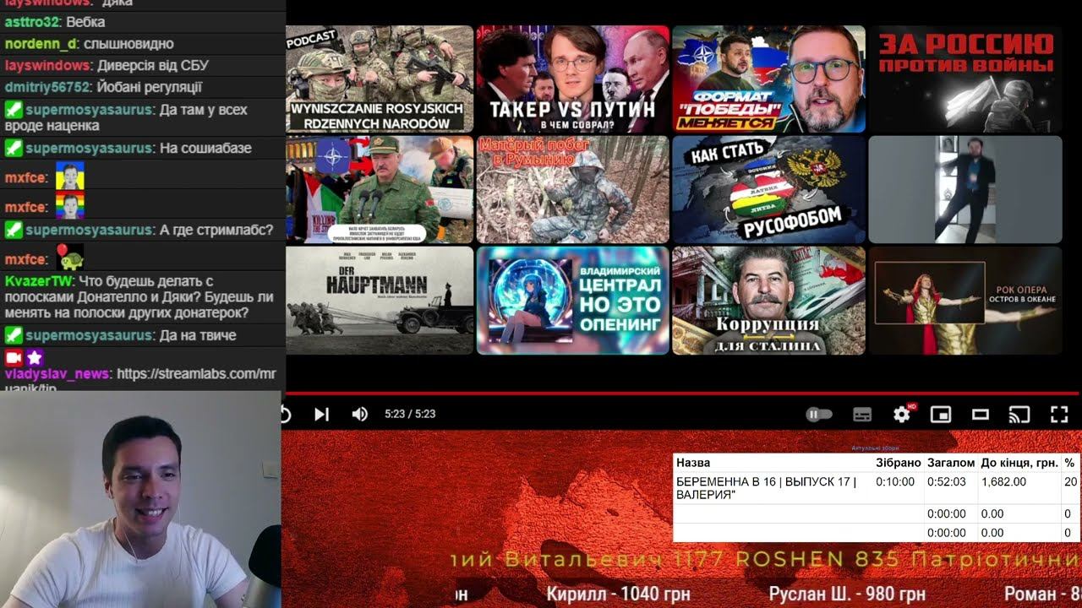Screen dimensions: 1082x608
Task: Click the green badge beside 'А где стримлабс?'
Action: coord(13,230)
